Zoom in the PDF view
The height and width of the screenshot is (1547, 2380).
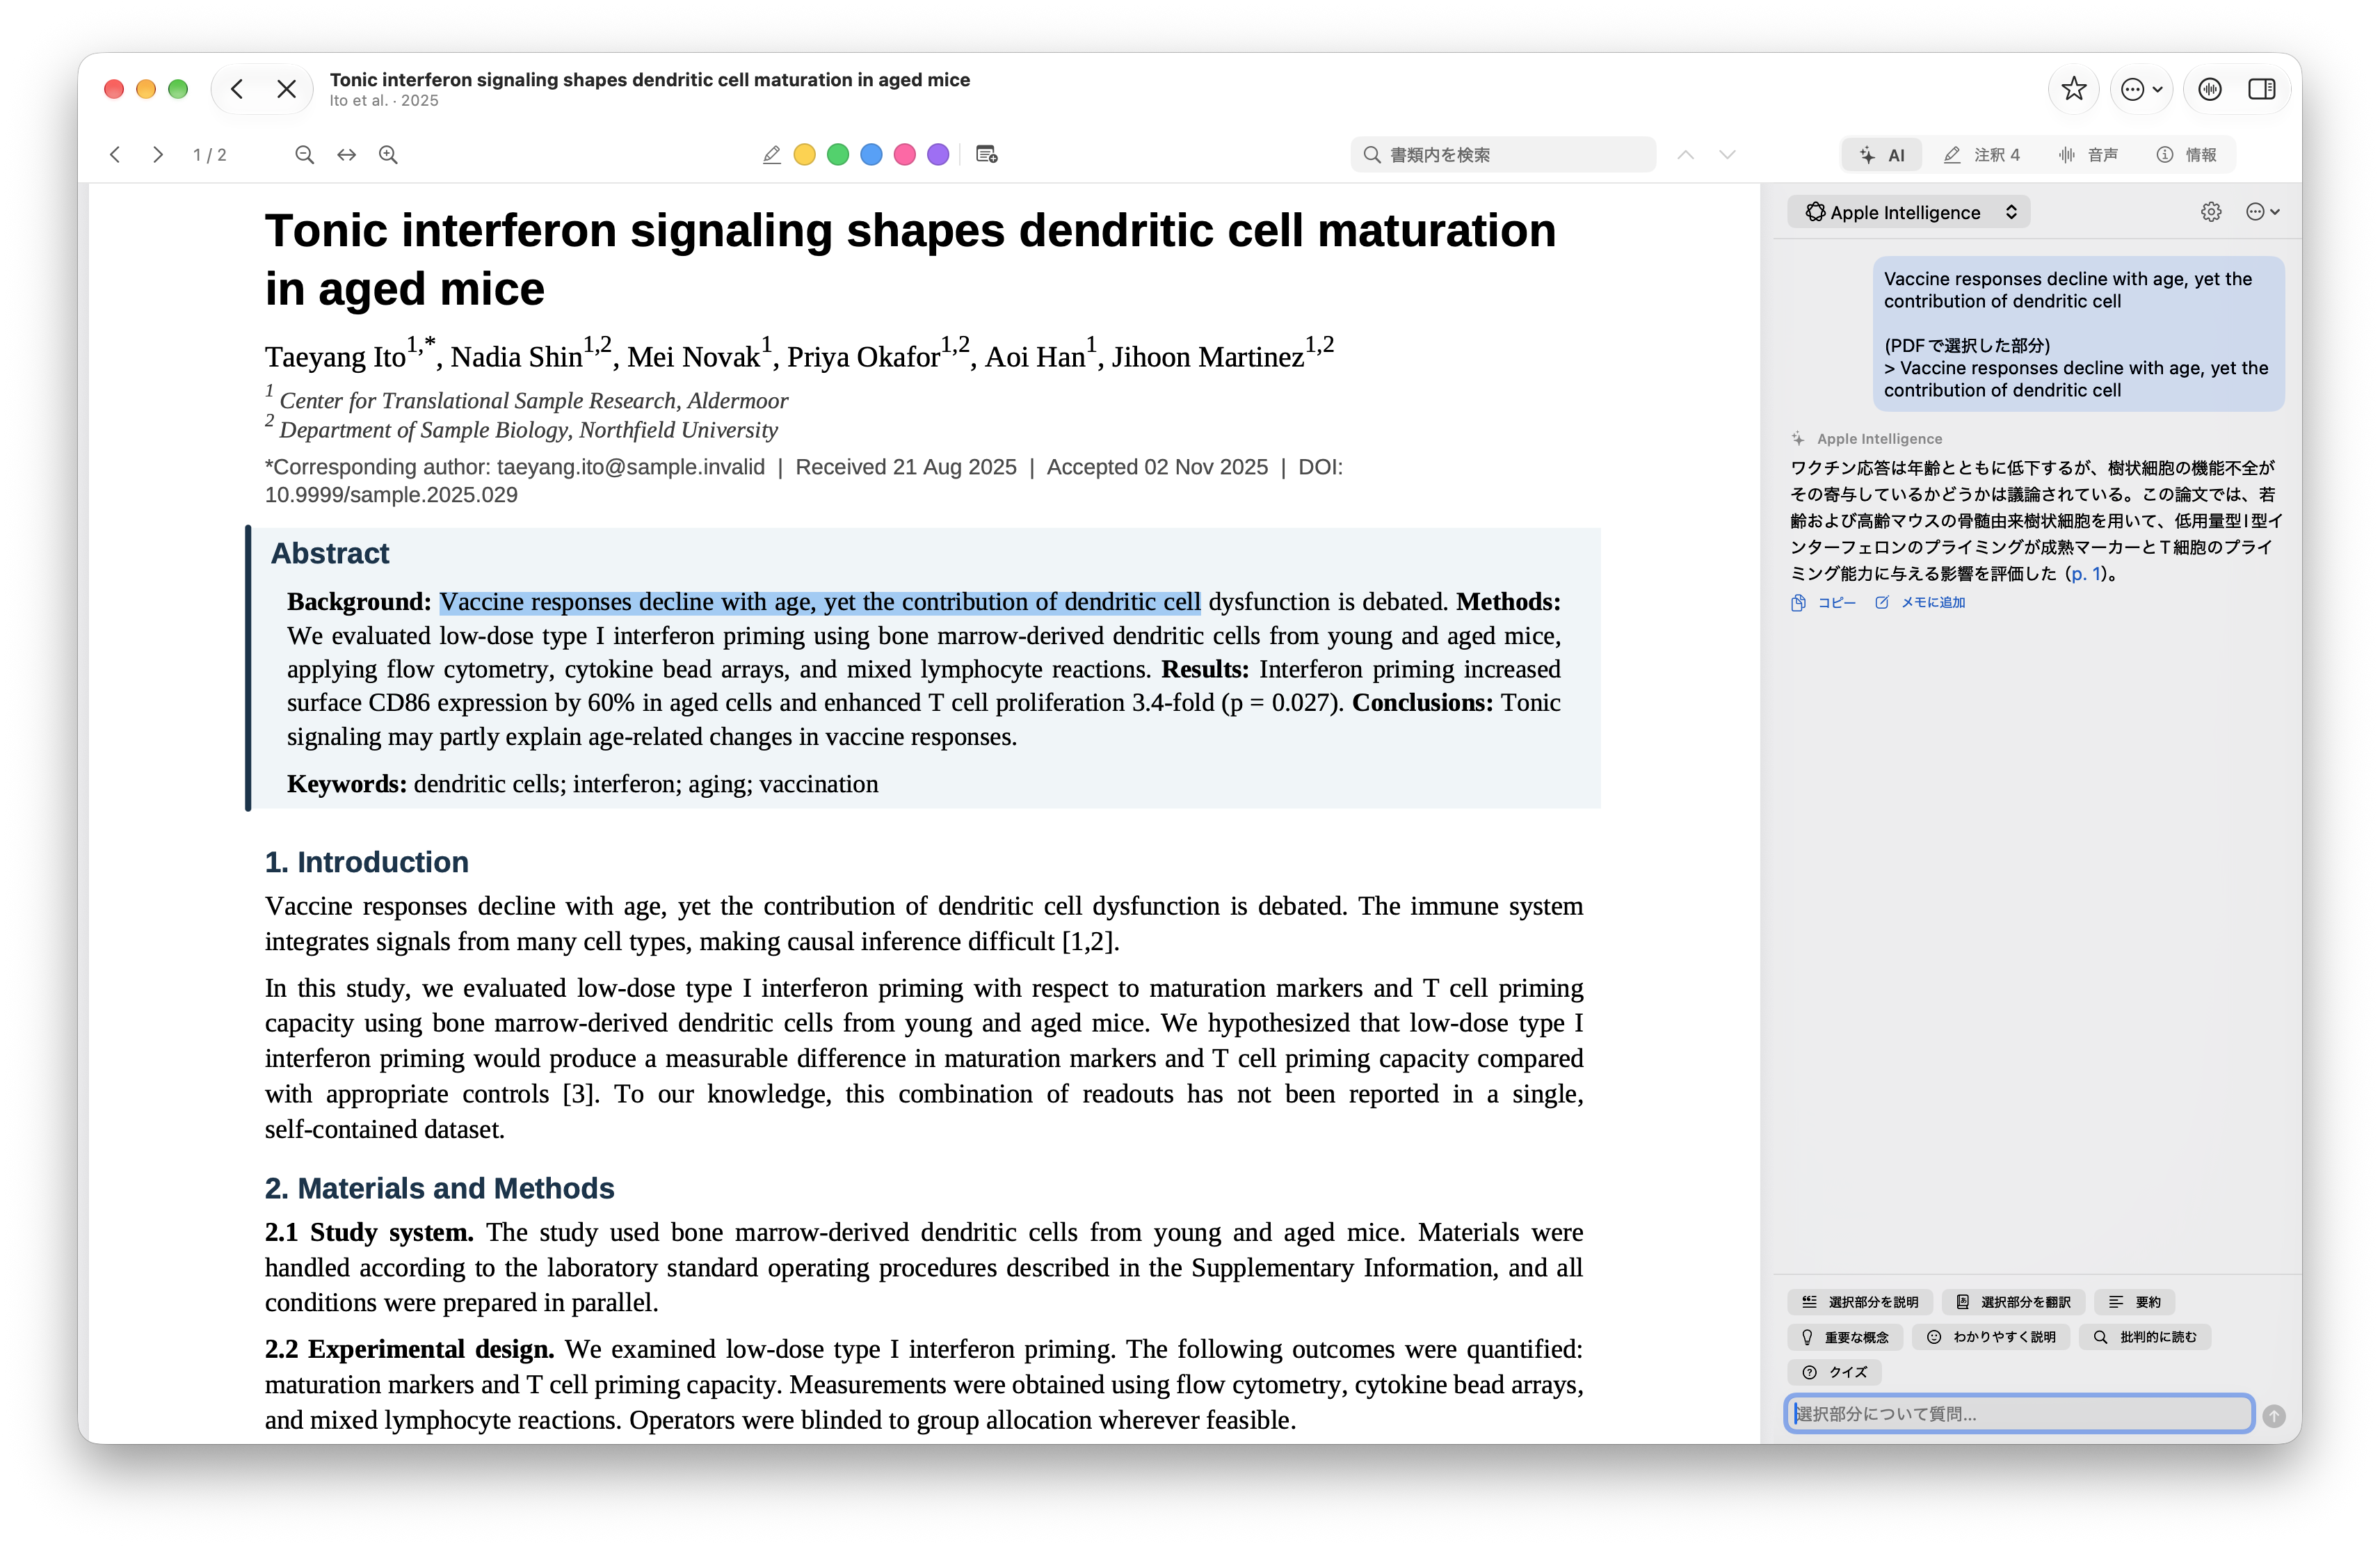click(x=388, y=155)
